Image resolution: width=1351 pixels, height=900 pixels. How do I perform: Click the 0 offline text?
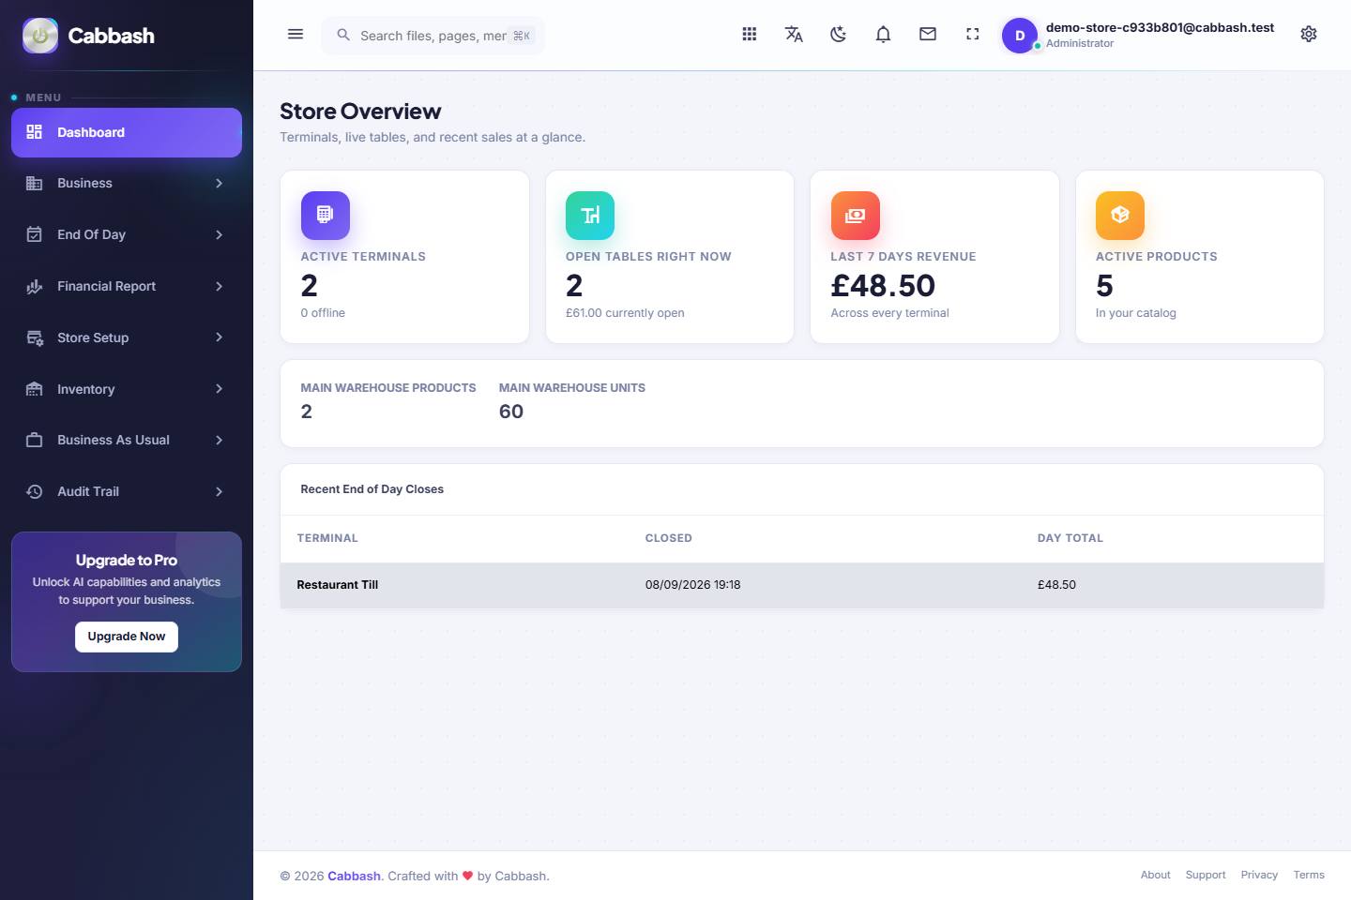pyautogui.click(x=323, y=313)
